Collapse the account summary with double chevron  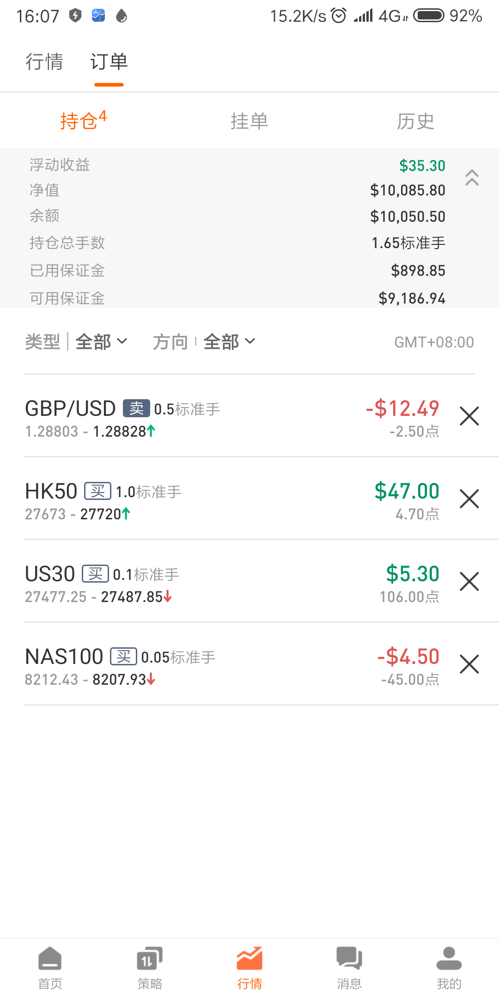472,178
